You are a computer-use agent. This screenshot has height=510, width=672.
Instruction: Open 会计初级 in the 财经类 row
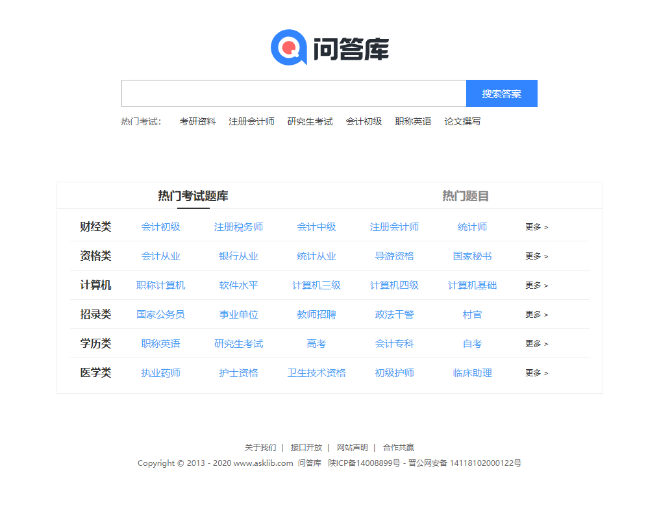tap(161, 227)
